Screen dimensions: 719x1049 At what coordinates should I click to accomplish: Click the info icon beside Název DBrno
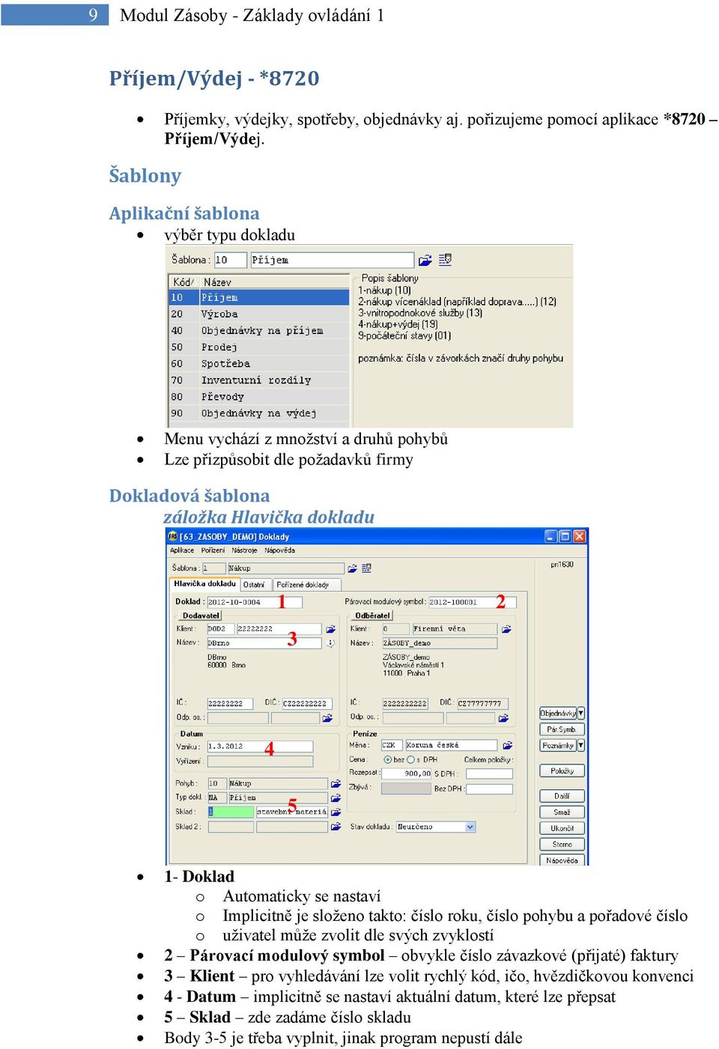(x=330, y=643)
